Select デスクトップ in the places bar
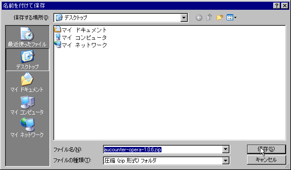The height and width of the screenshot is (170, 291). tap(28, 59)
